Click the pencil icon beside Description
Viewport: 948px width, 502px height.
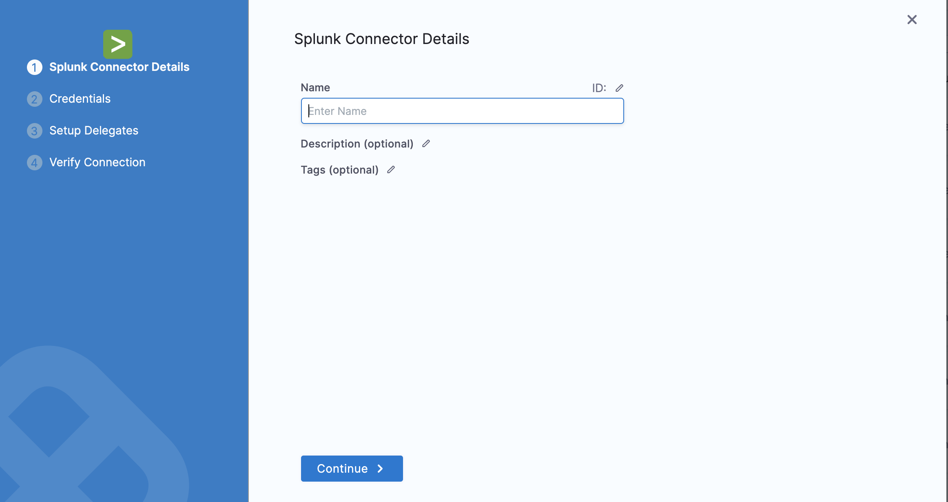[426, 144]
